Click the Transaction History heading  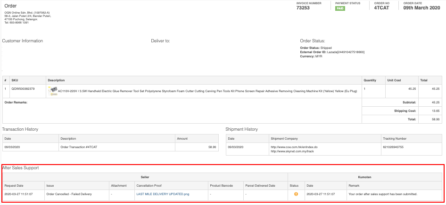20,129
